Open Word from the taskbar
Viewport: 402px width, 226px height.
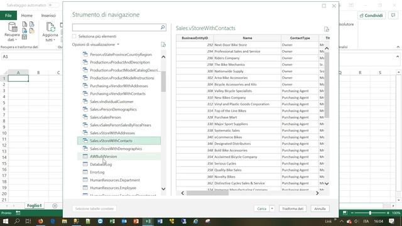[x=160, y=221]
